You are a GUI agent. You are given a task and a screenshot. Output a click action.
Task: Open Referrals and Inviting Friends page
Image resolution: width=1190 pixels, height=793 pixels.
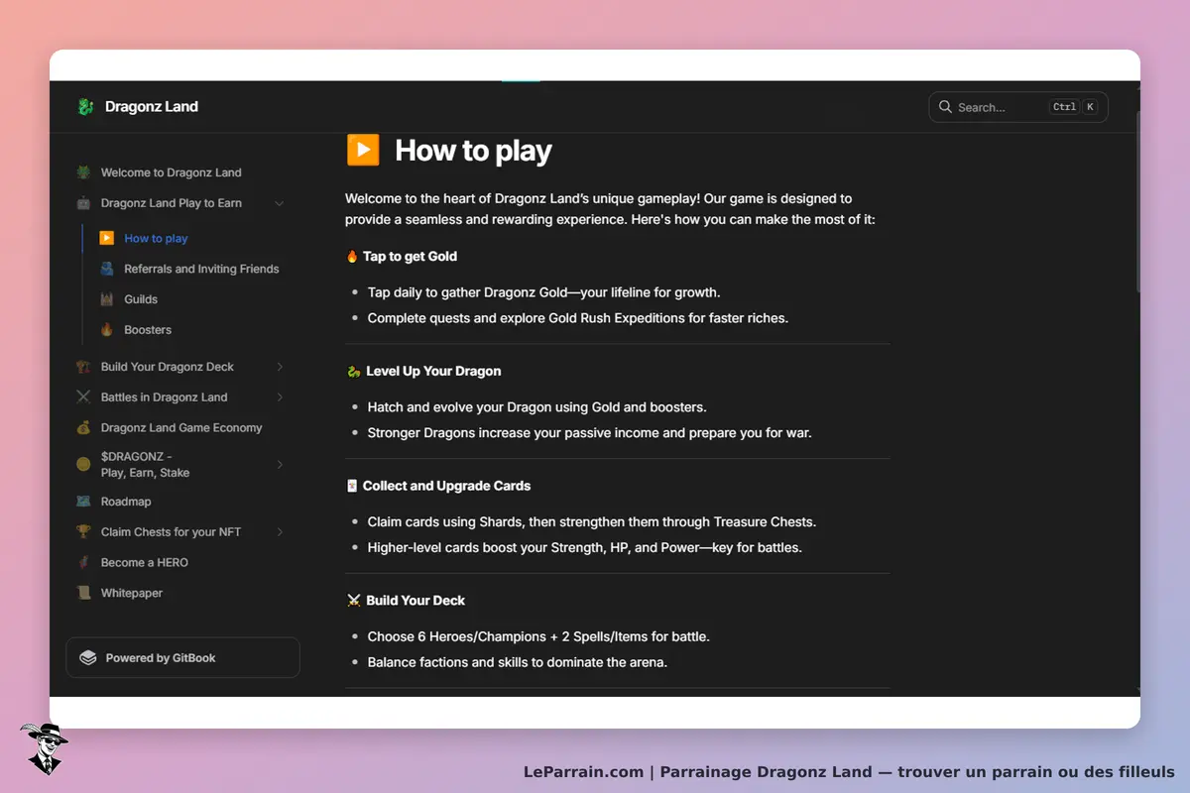pos(201,269)
